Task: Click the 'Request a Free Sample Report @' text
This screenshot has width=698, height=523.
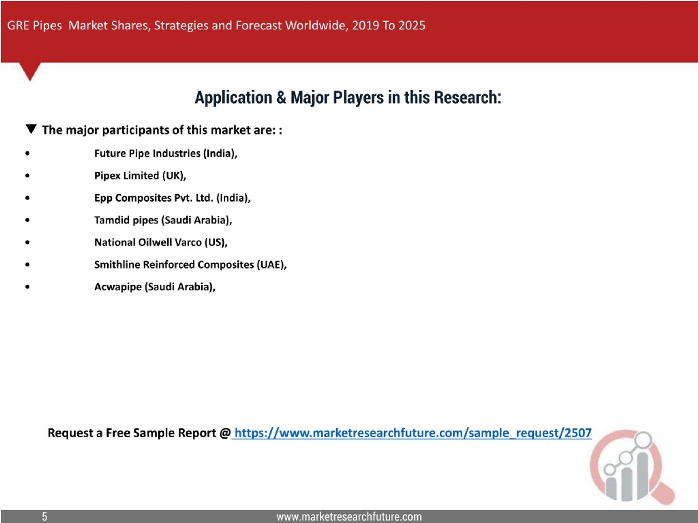Action: [x=139, y=433]
